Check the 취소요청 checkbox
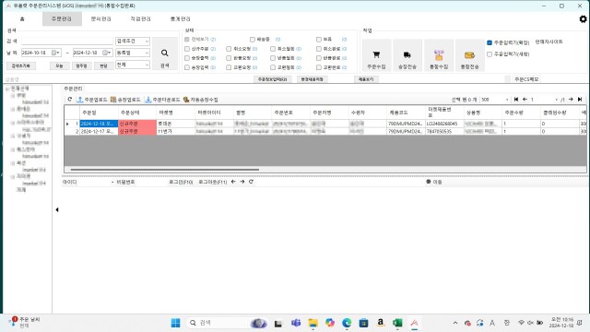 [x=229, y=49]
